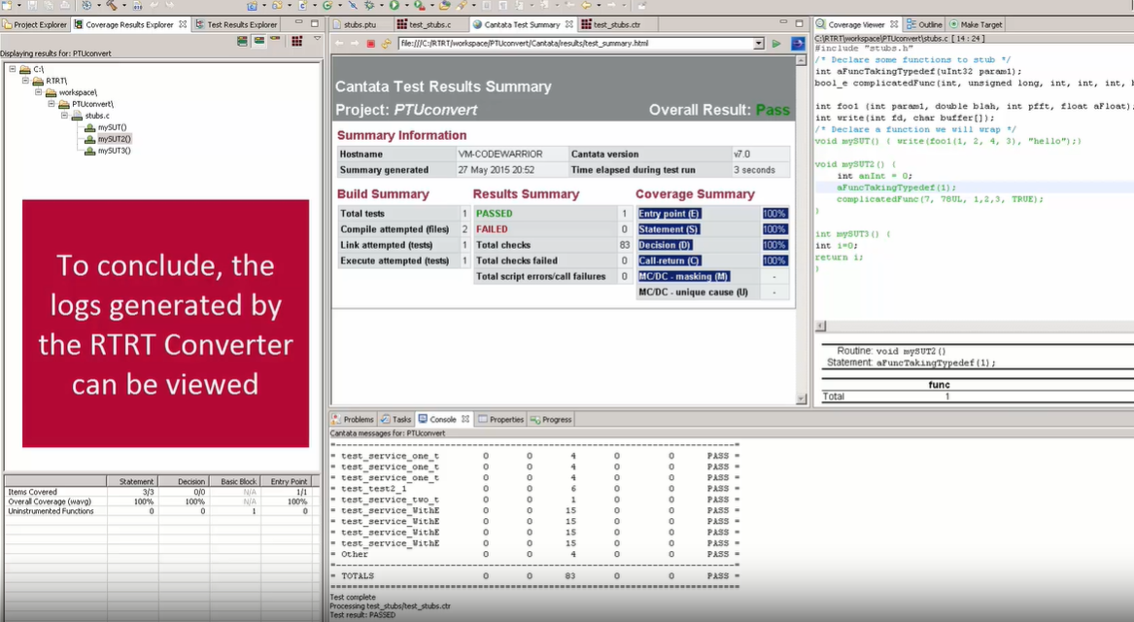Click the small third coverage explorer toolbar icon
Viewport: 1134px width, 622px height.
point(276,39)
